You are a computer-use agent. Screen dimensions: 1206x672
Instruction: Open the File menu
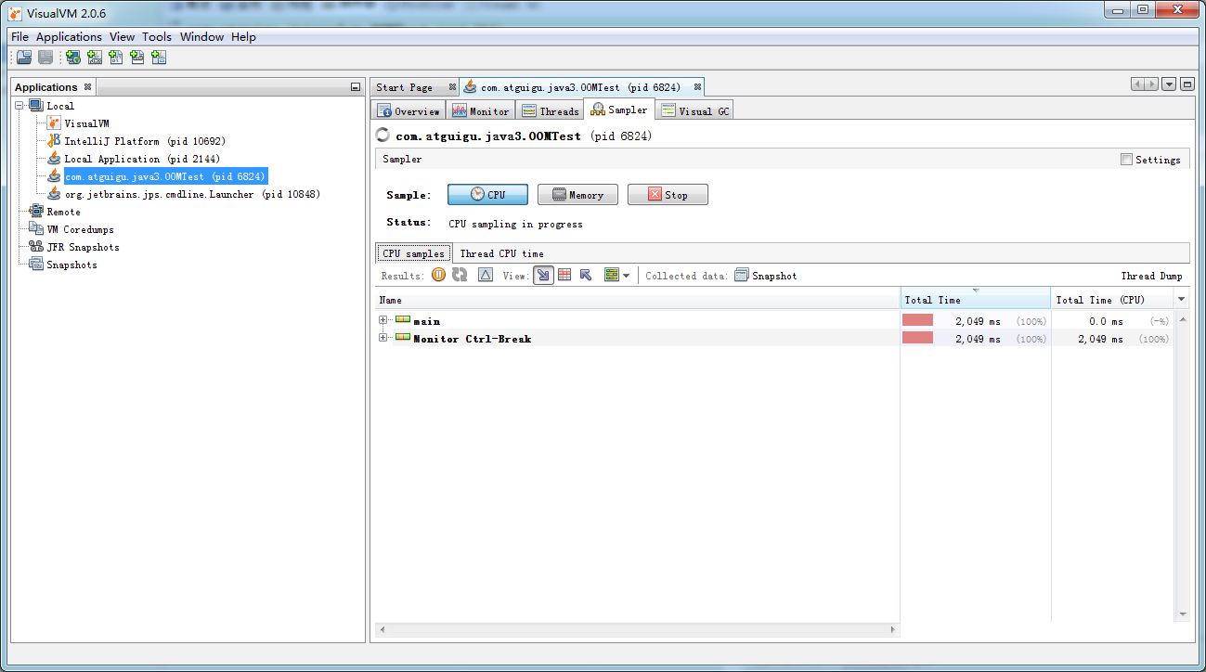(19, 37)
